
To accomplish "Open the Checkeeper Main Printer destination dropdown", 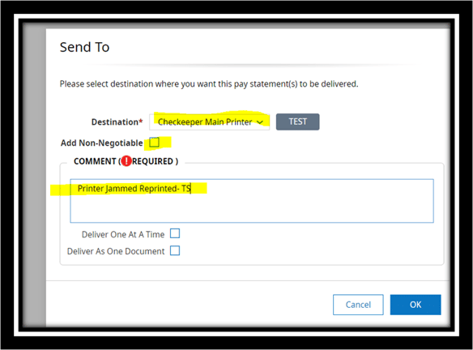I will click(209, 122).
